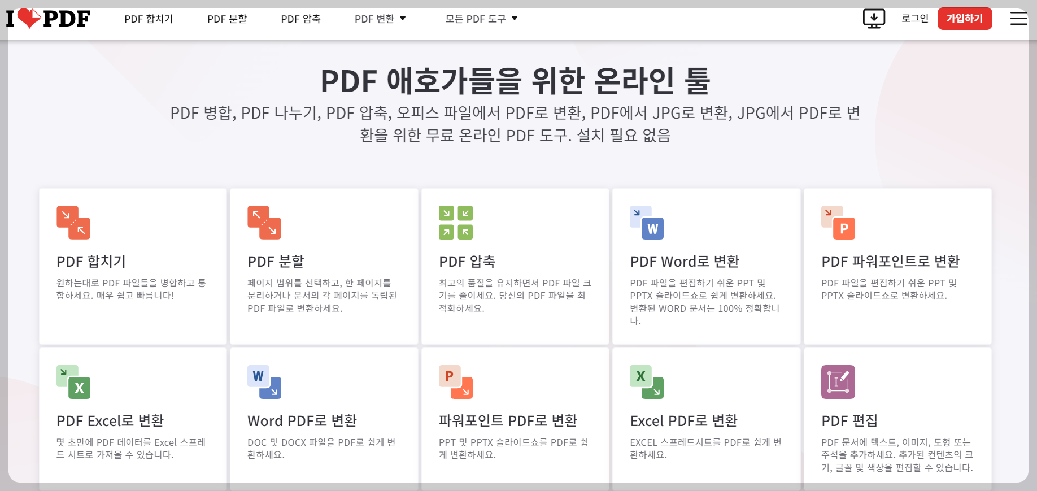Open PDF 분할 in the top menu

(227, 19)
